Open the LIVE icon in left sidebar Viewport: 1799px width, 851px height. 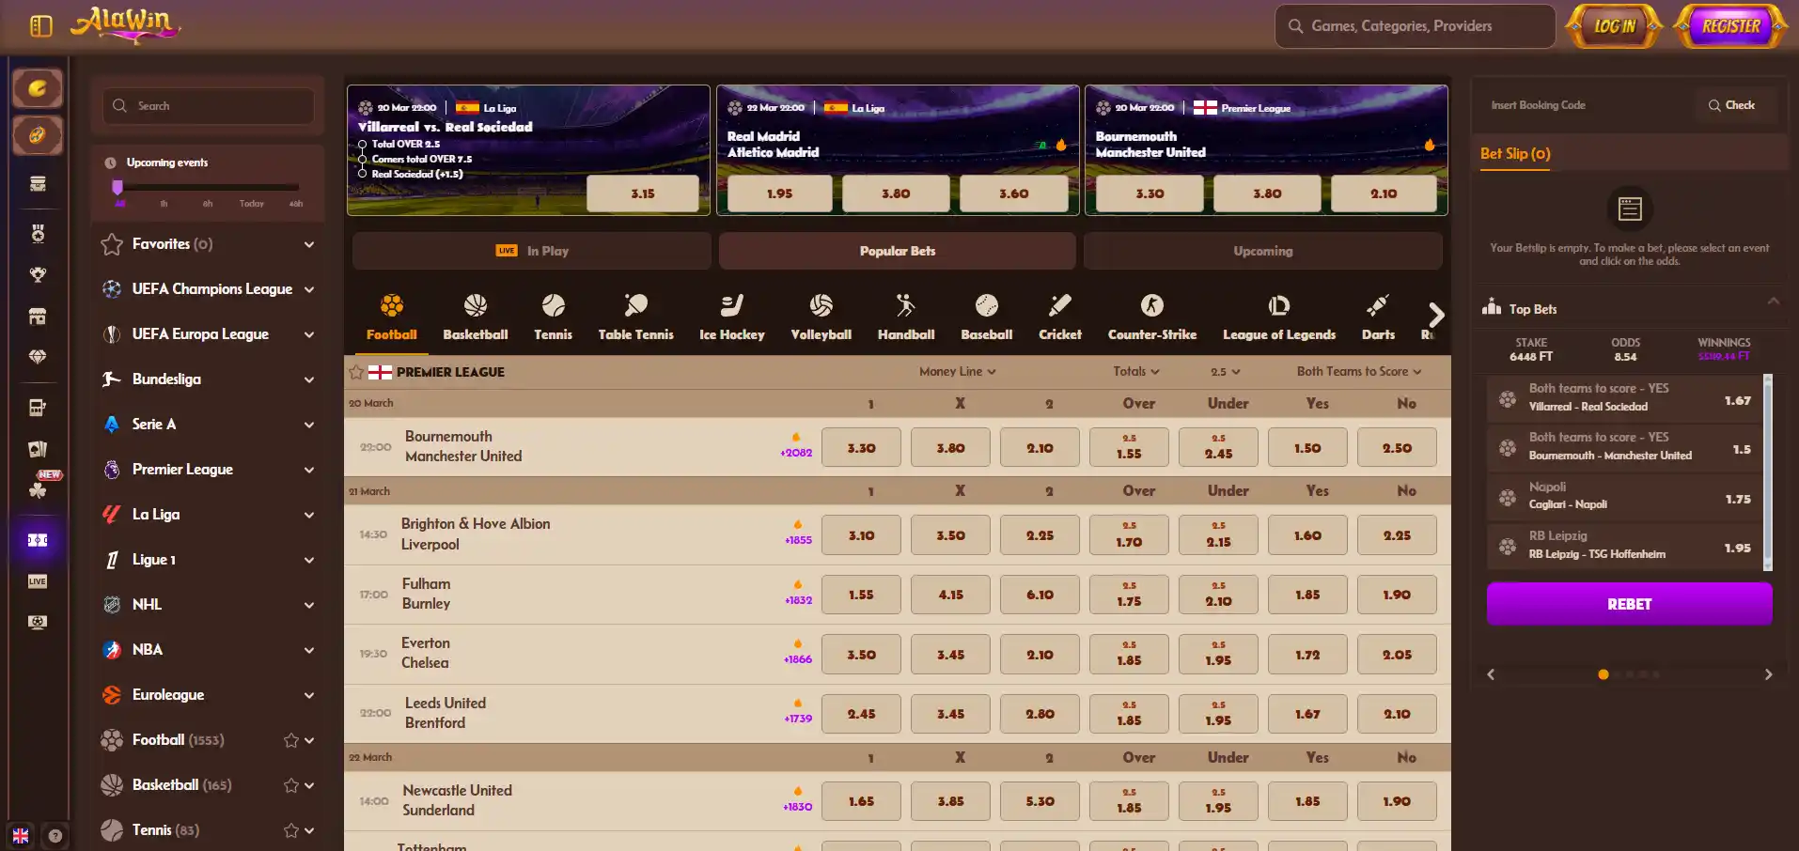tap(38, 581)
